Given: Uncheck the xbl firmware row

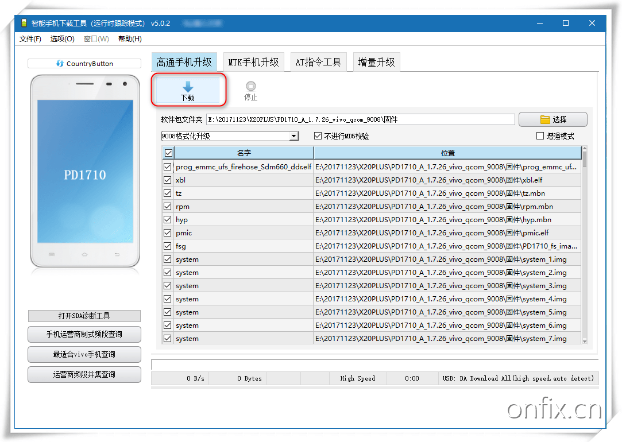Looking at the screenshot, I should tap(167, 180).
